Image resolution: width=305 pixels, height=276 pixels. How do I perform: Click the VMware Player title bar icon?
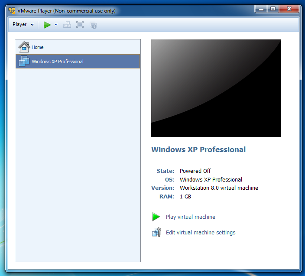click(x=12, y=11)
